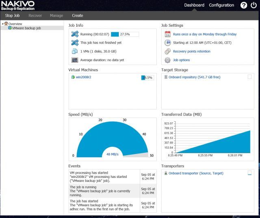The width and height of the screenshot is (260, 218).
Task: Click the Onboard transporter icon
Action: 166,173
